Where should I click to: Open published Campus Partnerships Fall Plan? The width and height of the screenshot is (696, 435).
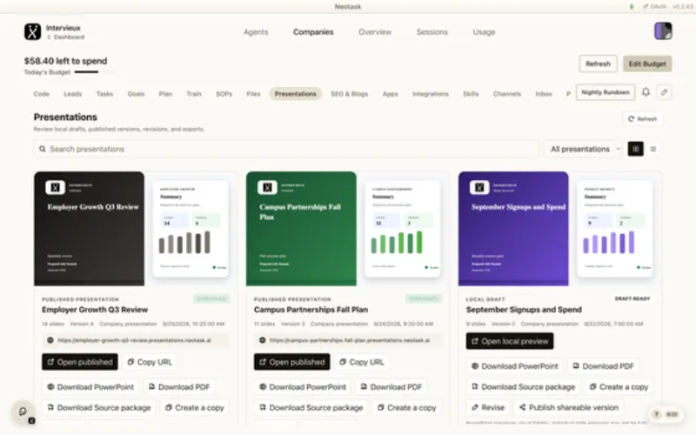[292, 362]
